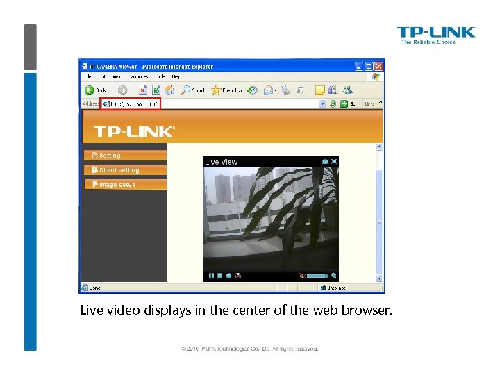
Task: Open the Image setup page
Action: click(x=125, y=184)
